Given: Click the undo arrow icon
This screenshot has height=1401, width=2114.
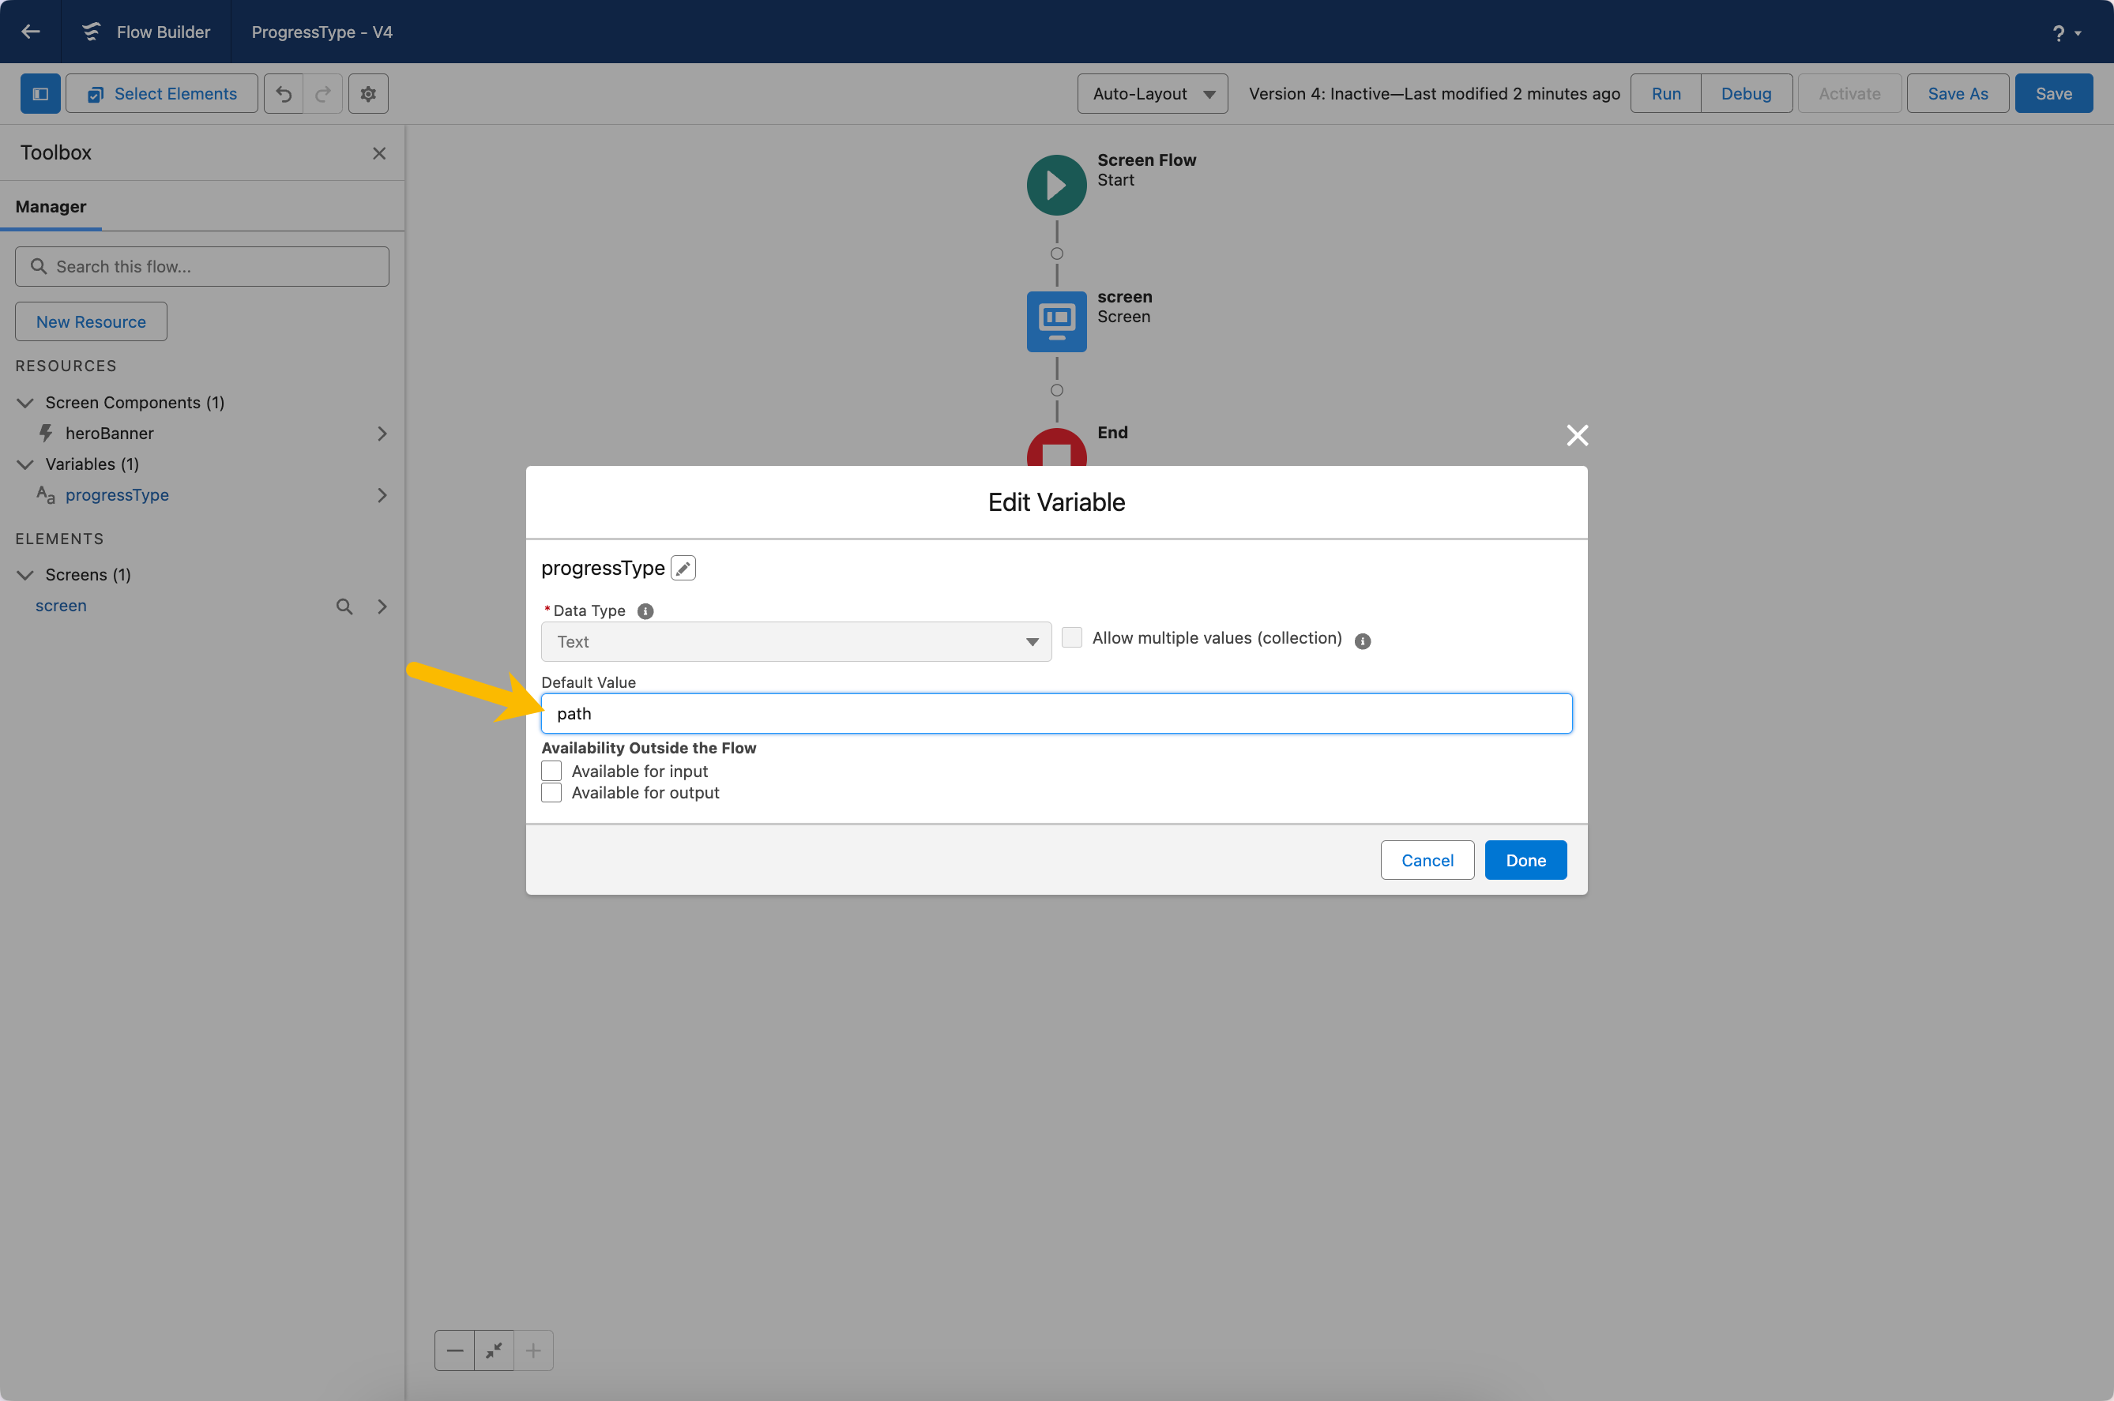Looking at the screenshot, I should coord(284,94).
